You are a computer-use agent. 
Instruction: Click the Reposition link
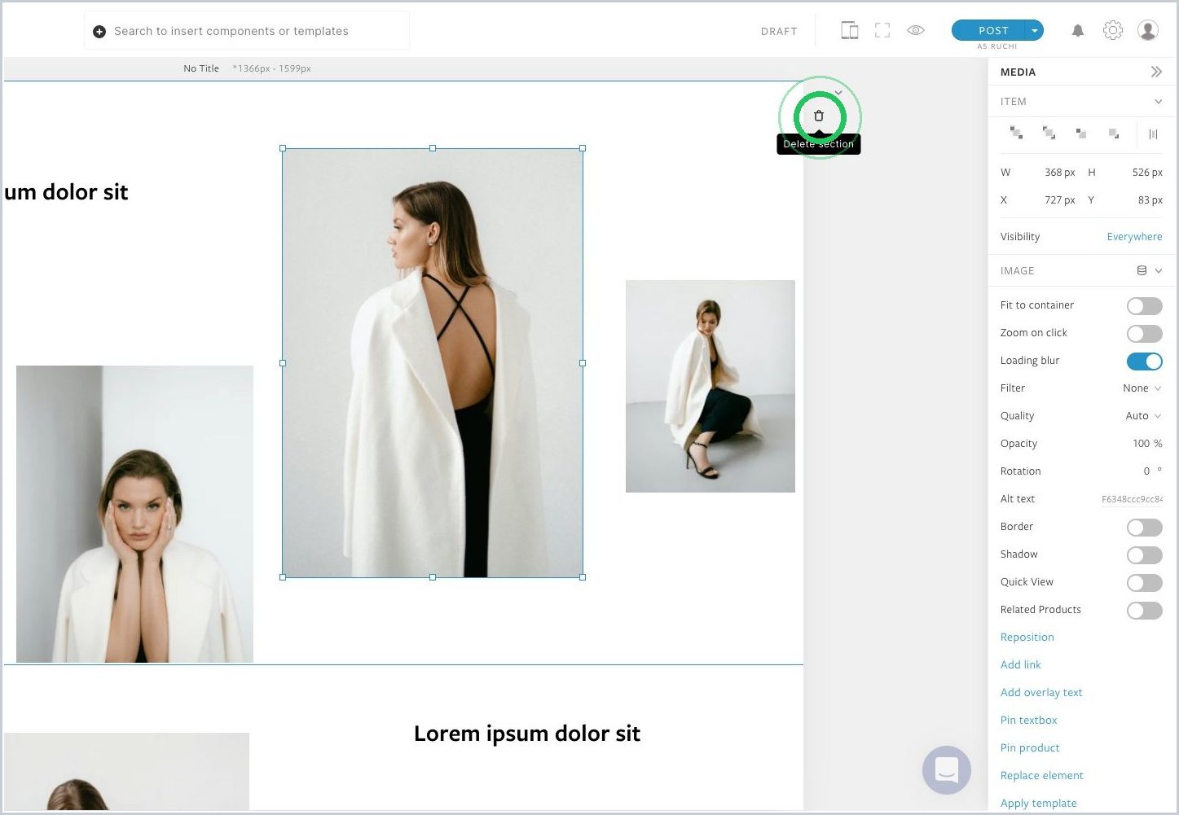click(1027, 638)
